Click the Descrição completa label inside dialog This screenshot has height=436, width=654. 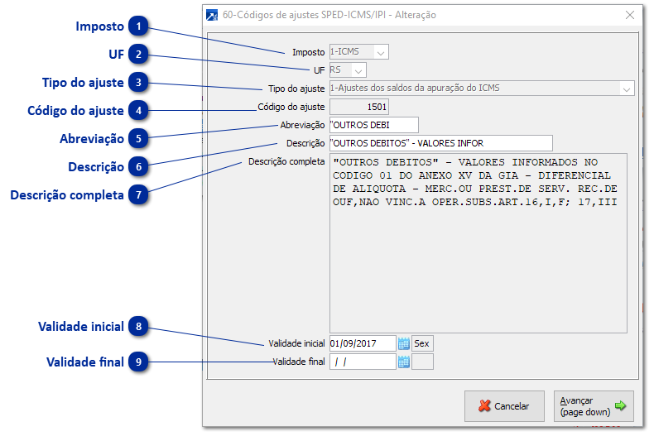[286, 161]
